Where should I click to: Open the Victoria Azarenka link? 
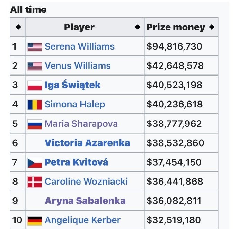click(87, 143)
